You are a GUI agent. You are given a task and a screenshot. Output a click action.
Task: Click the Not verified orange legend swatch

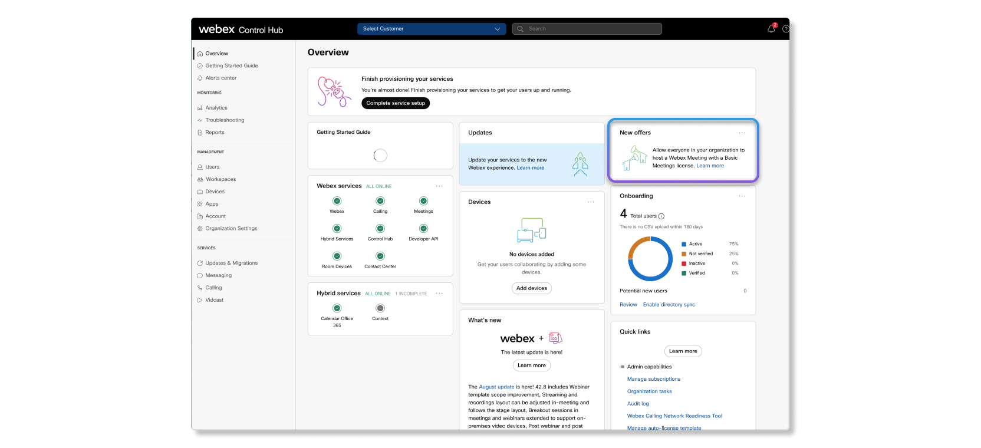684,254
